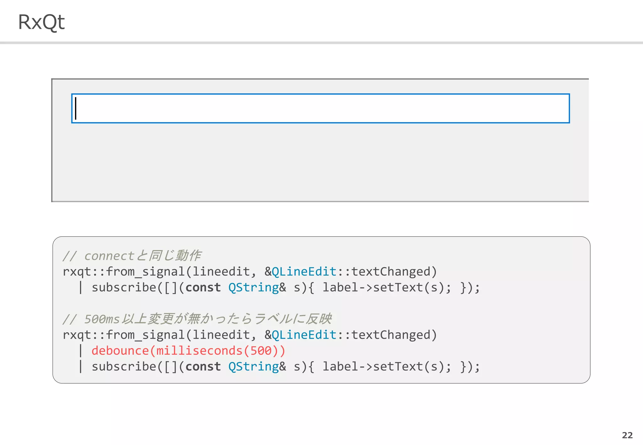This screenshot has width=643, height=445.
Task: Click the slide page number 22
Action: click(627, 435)
